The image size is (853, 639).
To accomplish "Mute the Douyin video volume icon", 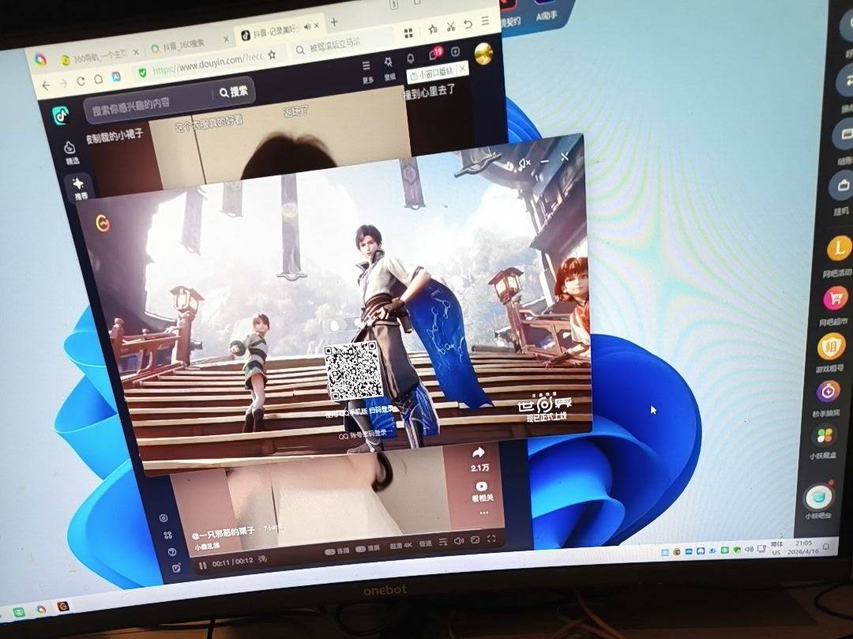I will pyautogui.click(x=458, y=542).
